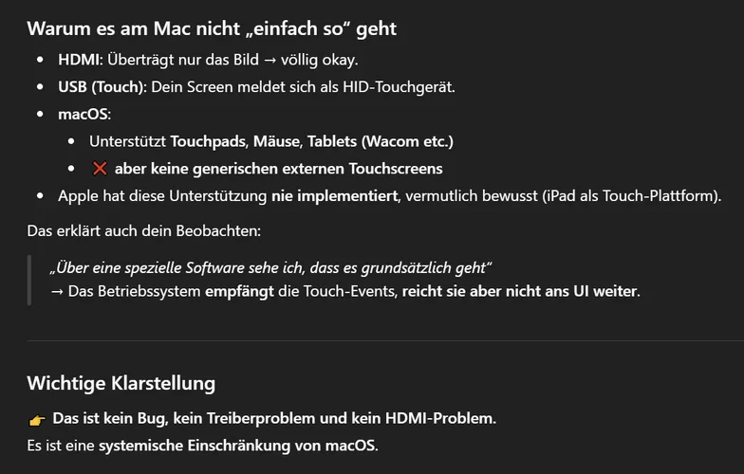
Task: Click the heading "Warum es am Mac nicht einfach so geht"
Action: click(x=212, y=28)
